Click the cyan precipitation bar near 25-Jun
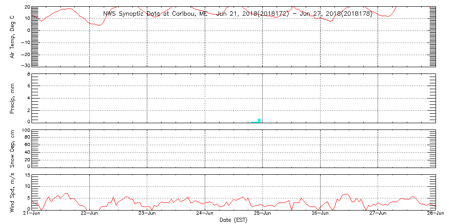Screen dimensions: 449x224 click(x=259, y=120)
